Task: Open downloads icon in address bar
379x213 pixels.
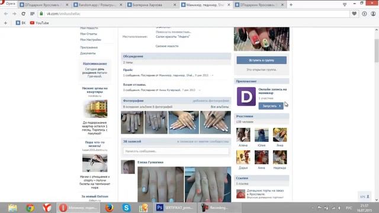Action: click(364, 14)
